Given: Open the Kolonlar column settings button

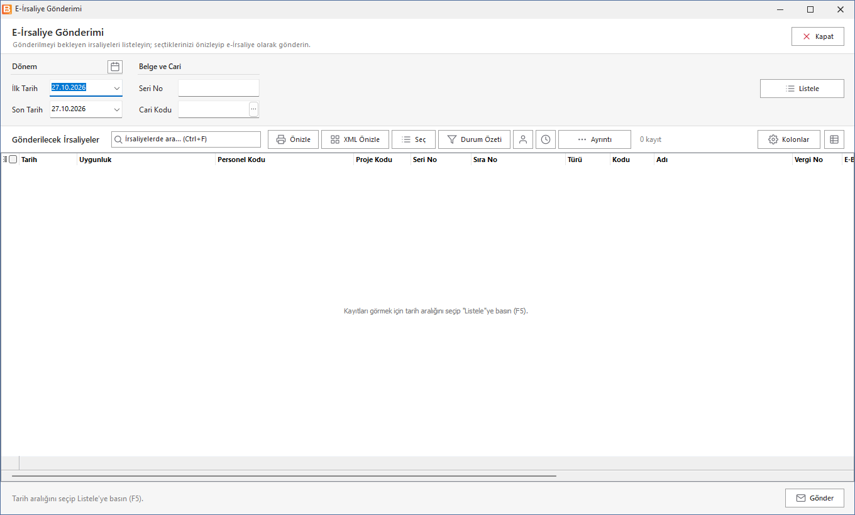Looking at the screenshot, I should [x=789, y=139].
